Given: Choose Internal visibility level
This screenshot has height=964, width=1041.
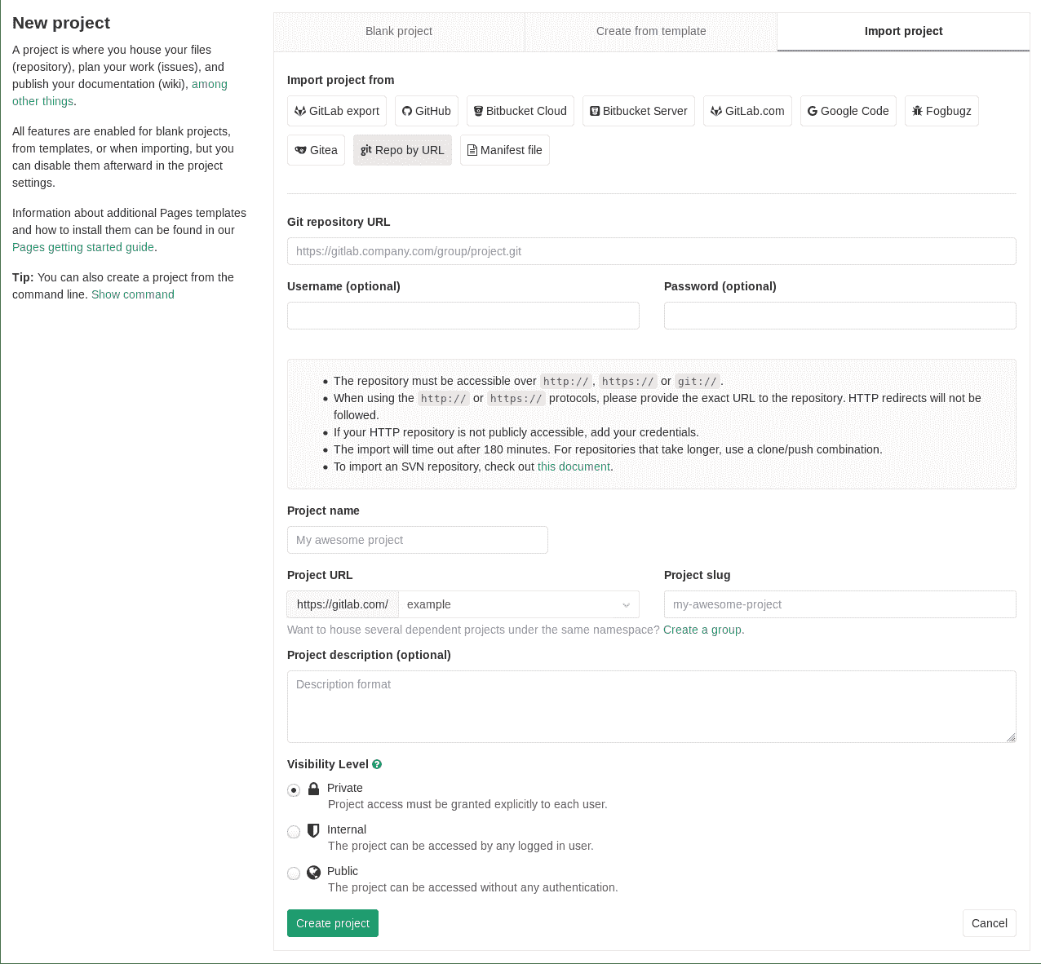Looking at the screenshot, I should (x=294, y=831).
